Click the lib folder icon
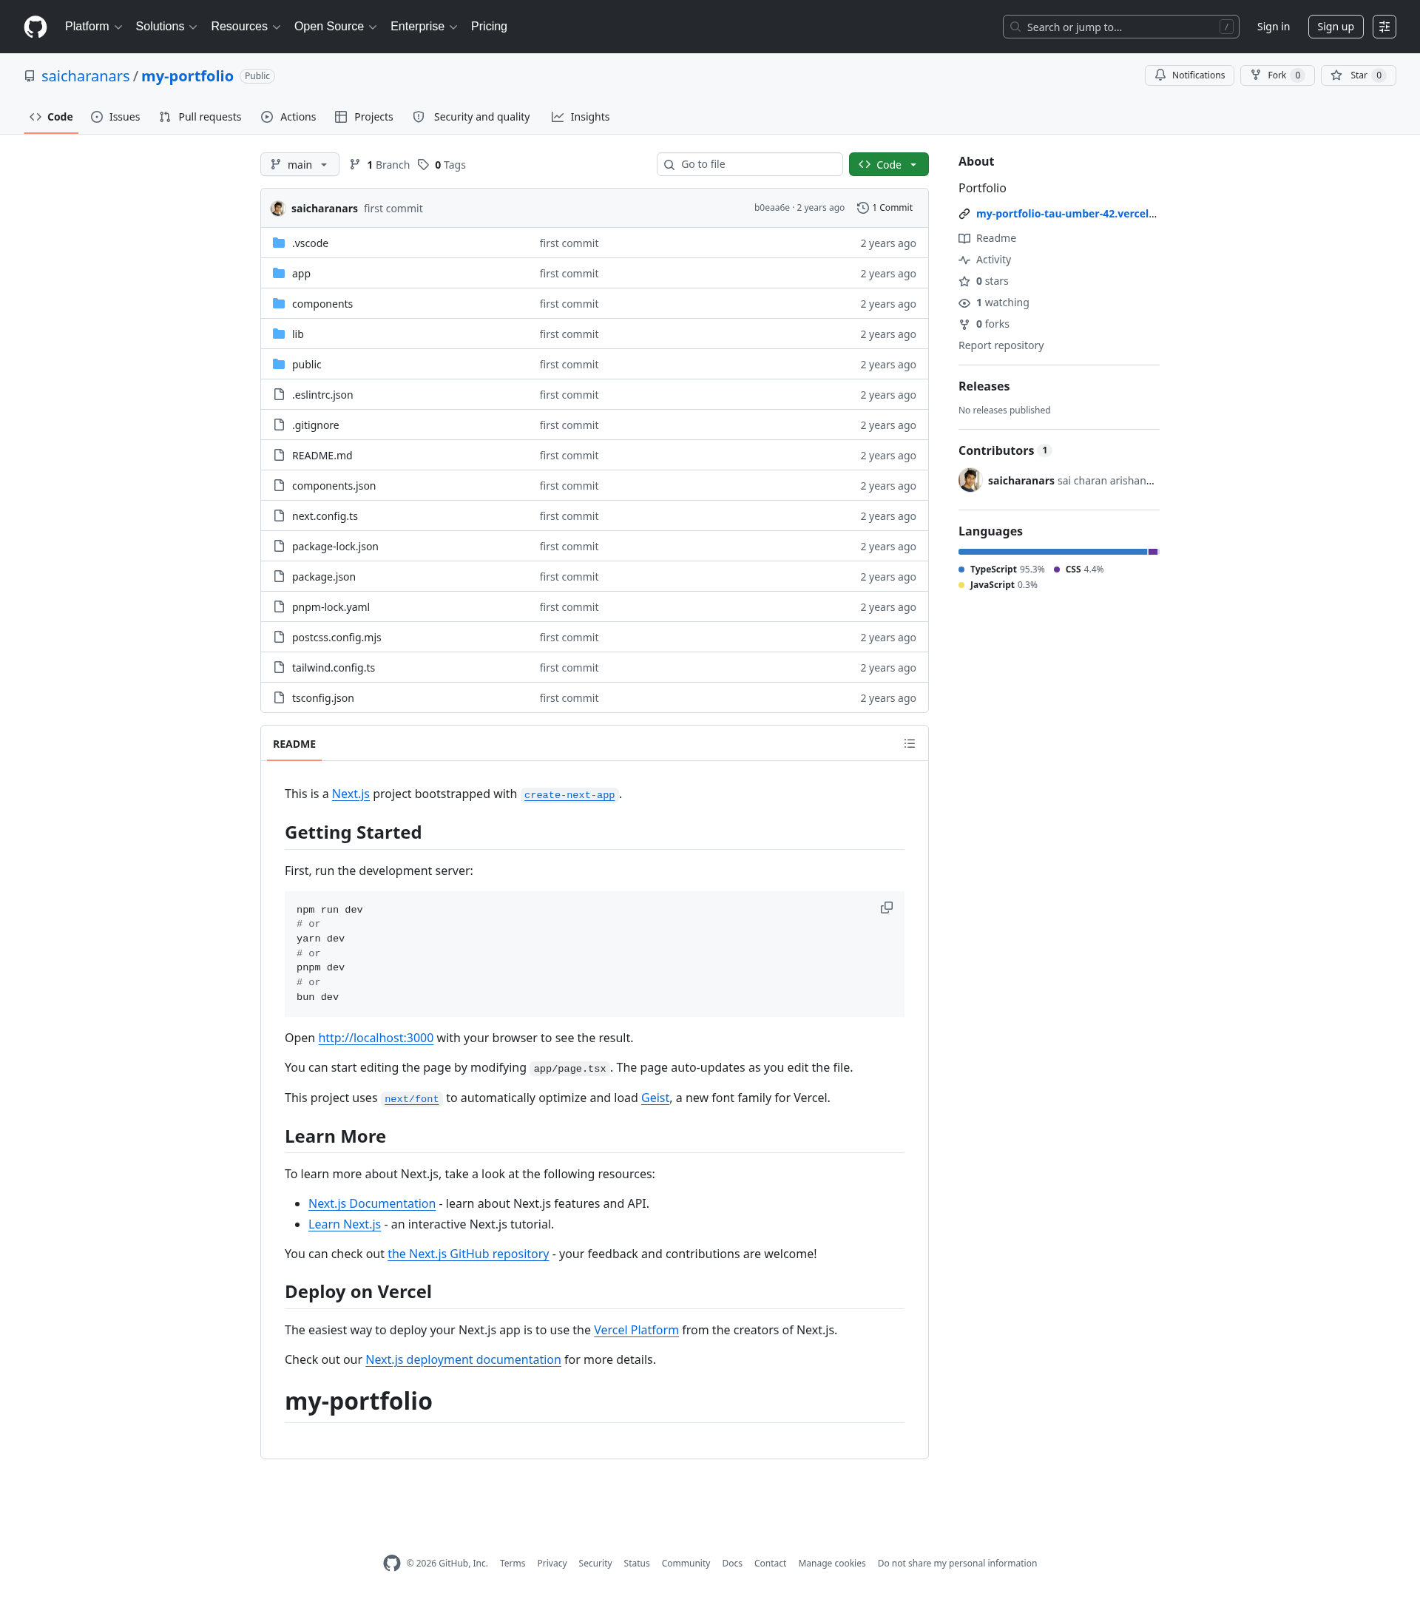 [279, 334]
